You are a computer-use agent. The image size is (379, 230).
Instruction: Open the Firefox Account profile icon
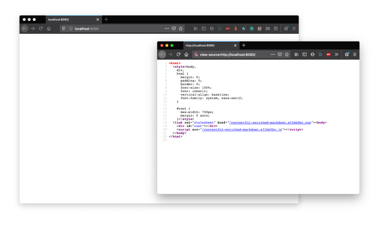pos(212,28)
